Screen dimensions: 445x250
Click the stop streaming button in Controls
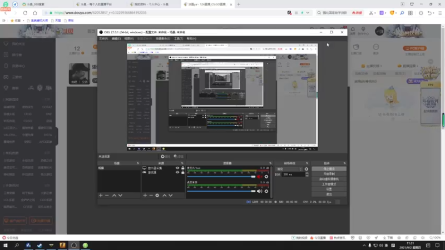point(329,169)
